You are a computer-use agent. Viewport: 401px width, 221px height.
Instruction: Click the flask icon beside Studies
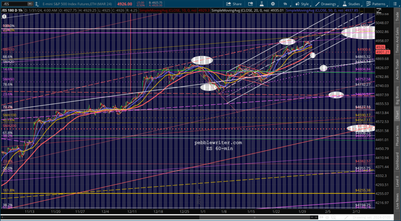345,4
